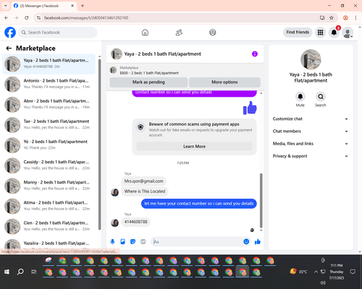Open the emoji picker in message box
Screen dimensions: 362x289
(x=246, y=241)
